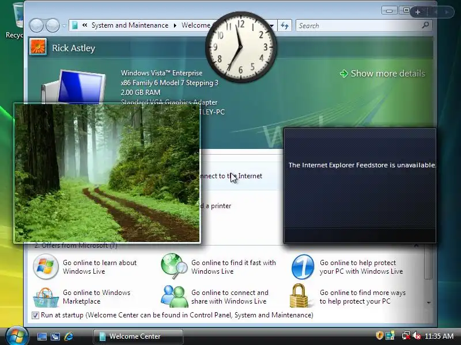Open recent pages dropdown beside navigation buttons

point(64,25)
